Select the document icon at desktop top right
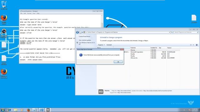Screen dimensions: 200x112 click(194, 19)
